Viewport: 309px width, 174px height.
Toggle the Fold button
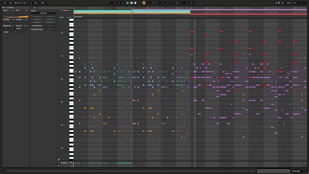coord(61,17)
